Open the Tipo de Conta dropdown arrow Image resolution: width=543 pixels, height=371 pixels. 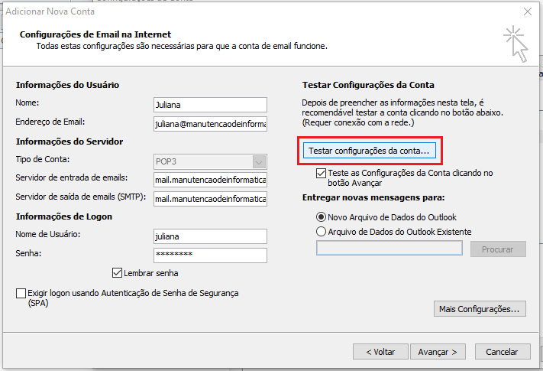pos(260,161)
